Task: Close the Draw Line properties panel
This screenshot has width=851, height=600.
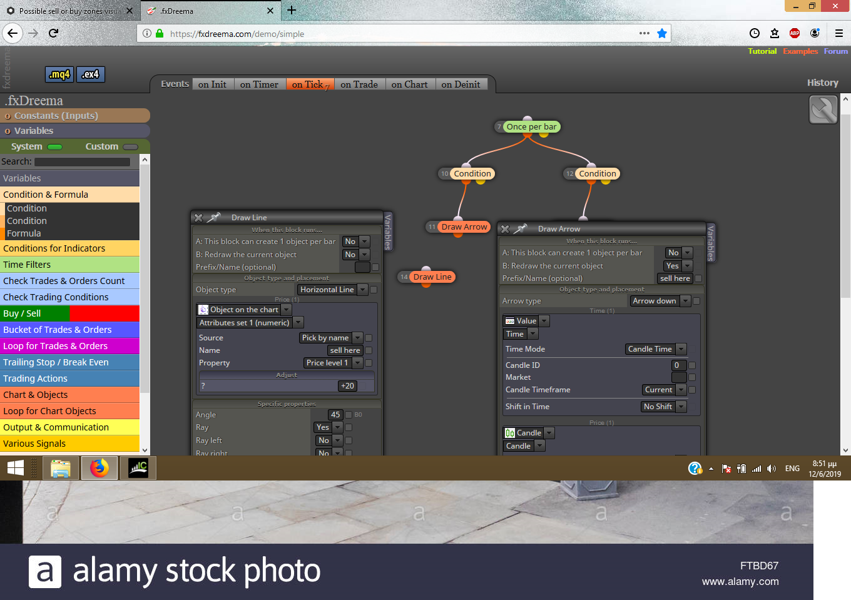Action: [198, 218]
